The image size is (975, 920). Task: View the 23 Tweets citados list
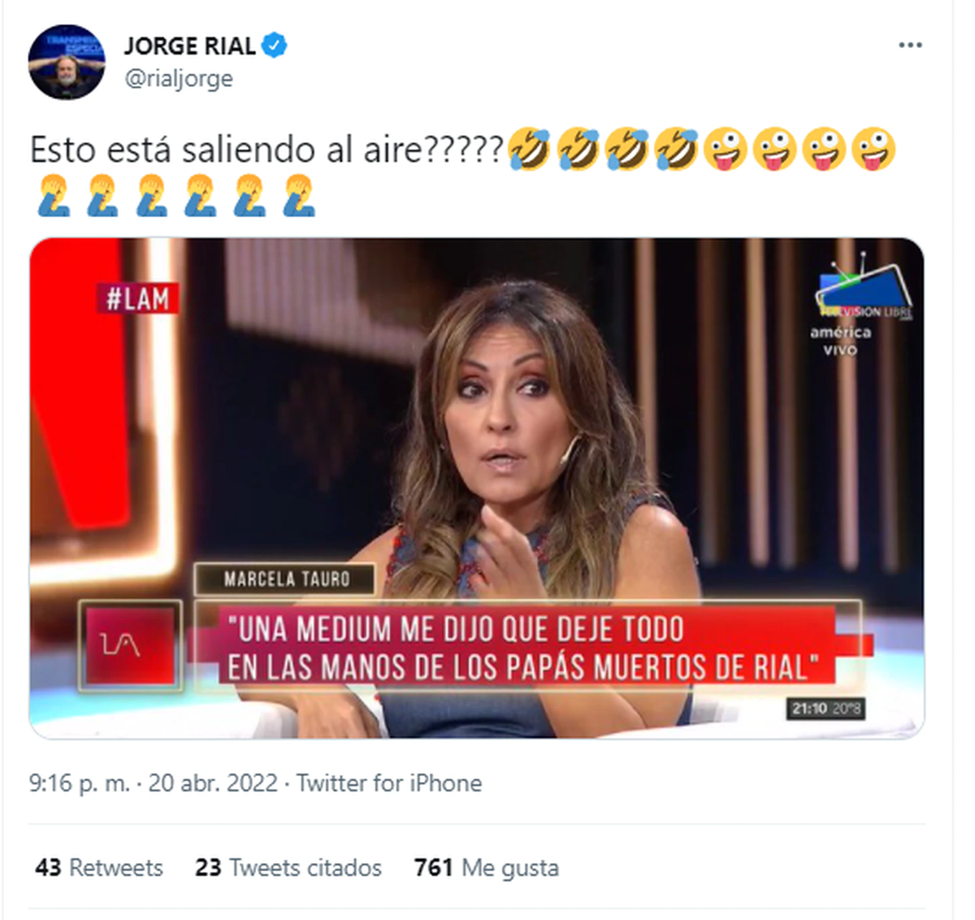(288, 867)
